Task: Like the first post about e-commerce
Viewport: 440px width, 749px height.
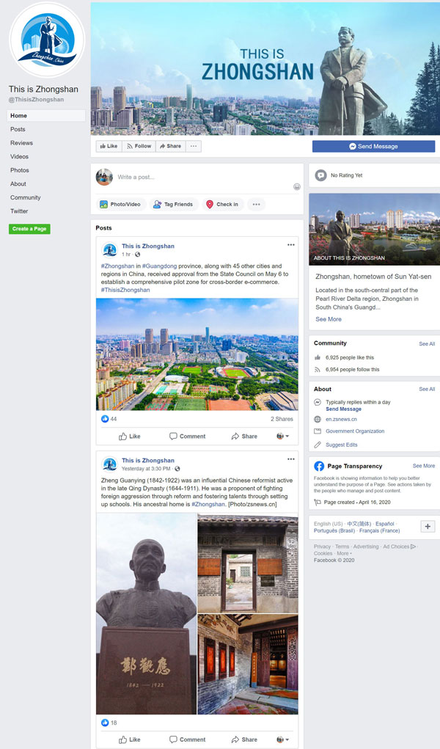Action: tap(130, 436)
